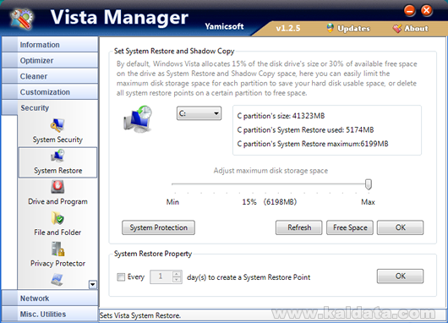Enable the Every day(s) restore point checkbox
Image resolution: width=448 pixels, height=323 pixels.
pyautogui.click(x=121, y=277)
